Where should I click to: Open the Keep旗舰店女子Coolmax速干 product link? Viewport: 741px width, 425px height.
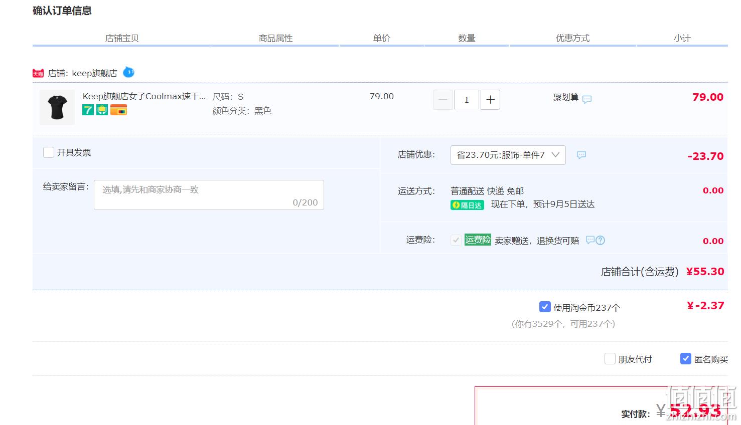[144, 96]
